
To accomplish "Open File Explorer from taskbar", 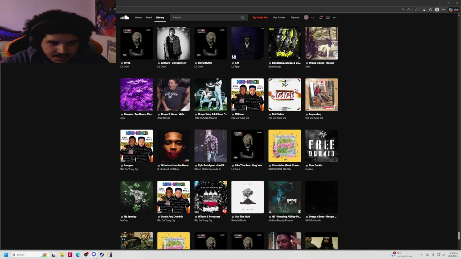I will pyautogui.click(x=62, y=255).
